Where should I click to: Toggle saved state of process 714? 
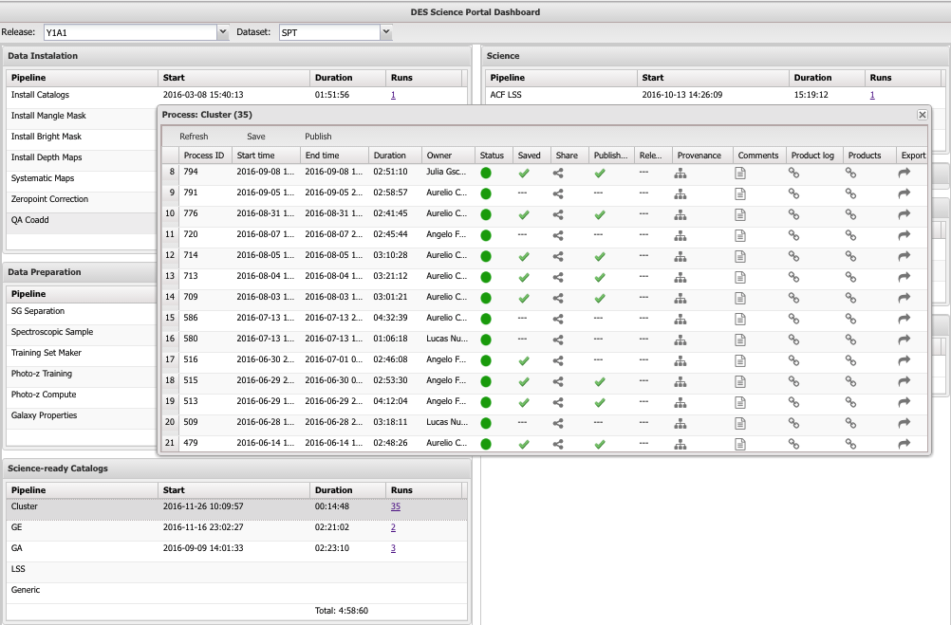524,256
